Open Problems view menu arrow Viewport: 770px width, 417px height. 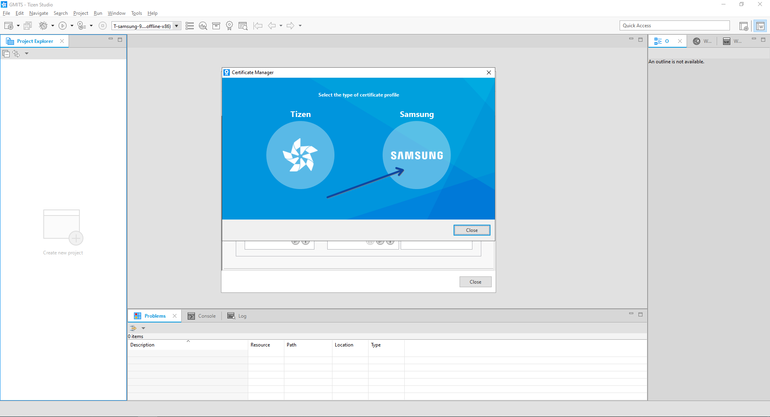[x=143, y=328]
